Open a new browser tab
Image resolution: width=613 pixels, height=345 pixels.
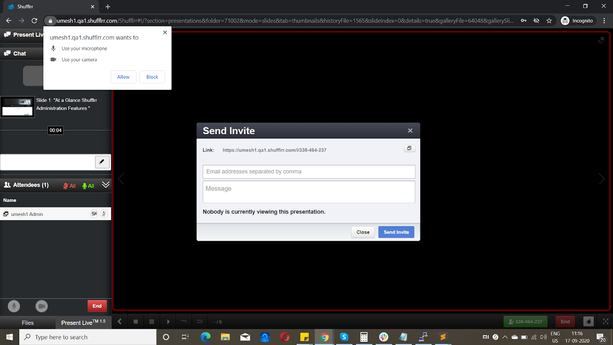click(108, 7)
